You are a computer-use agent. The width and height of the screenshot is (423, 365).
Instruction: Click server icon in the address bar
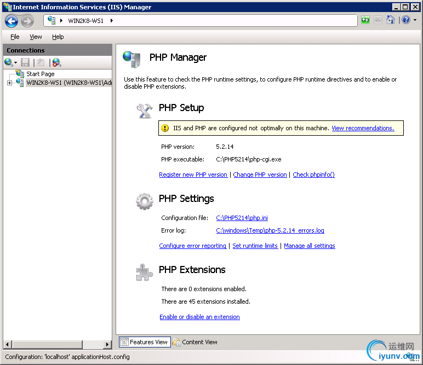pos(52,20)
